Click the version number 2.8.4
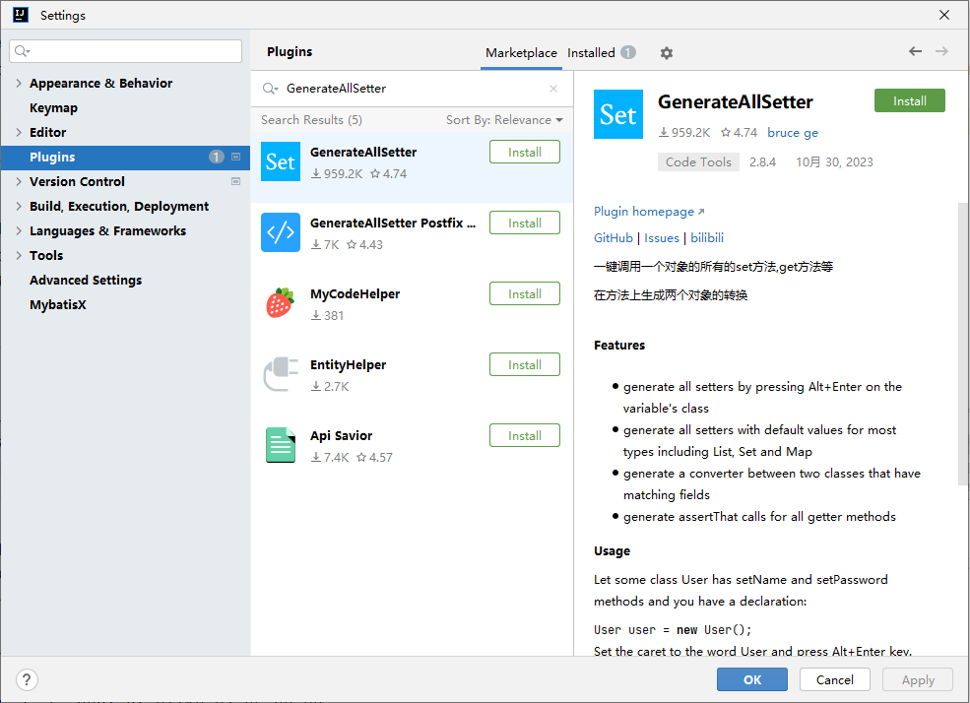 click(762, 162)
